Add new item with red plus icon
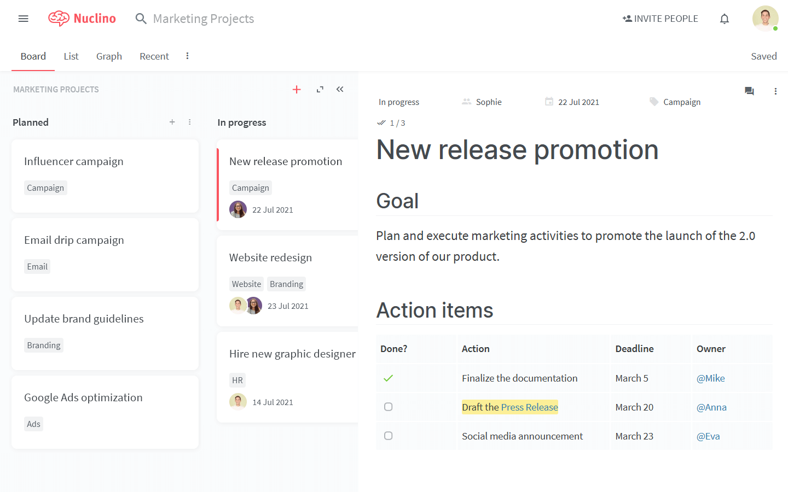This screenshot has width=788, height=492. pyautogui.click(x=297, y=89)
